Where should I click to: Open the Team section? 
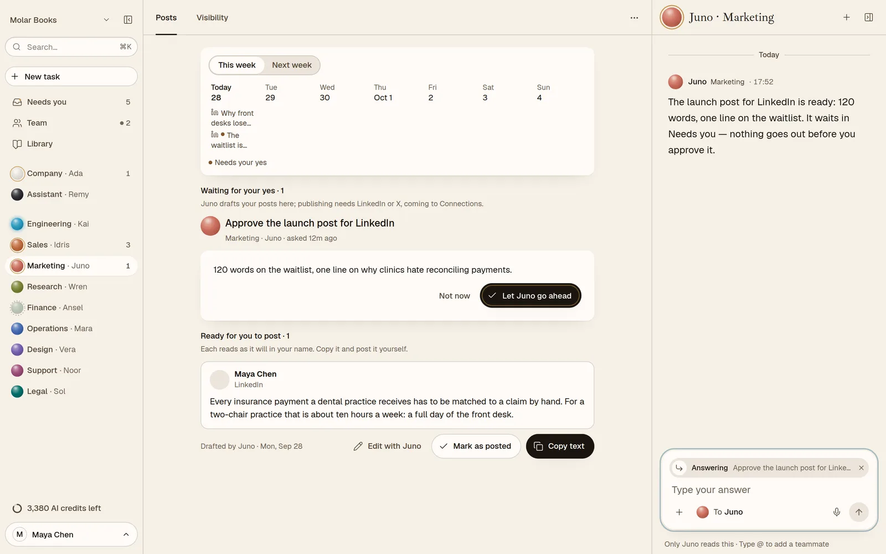71,123
